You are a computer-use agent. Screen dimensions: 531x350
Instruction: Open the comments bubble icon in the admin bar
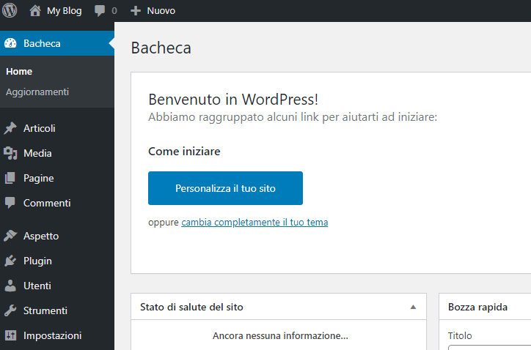point(100,11)
